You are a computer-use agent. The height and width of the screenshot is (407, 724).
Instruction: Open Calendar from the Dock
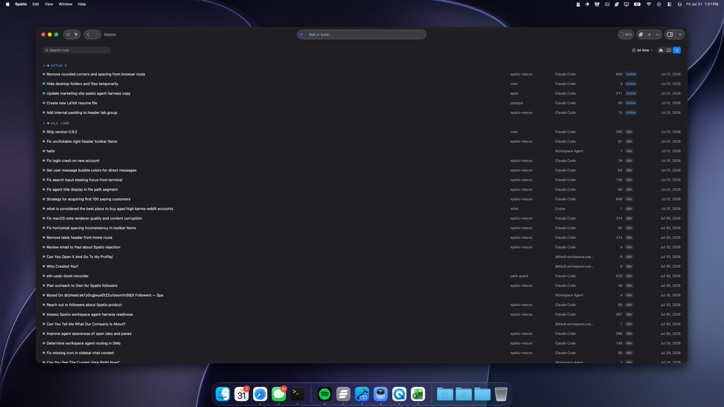point(242,394)
